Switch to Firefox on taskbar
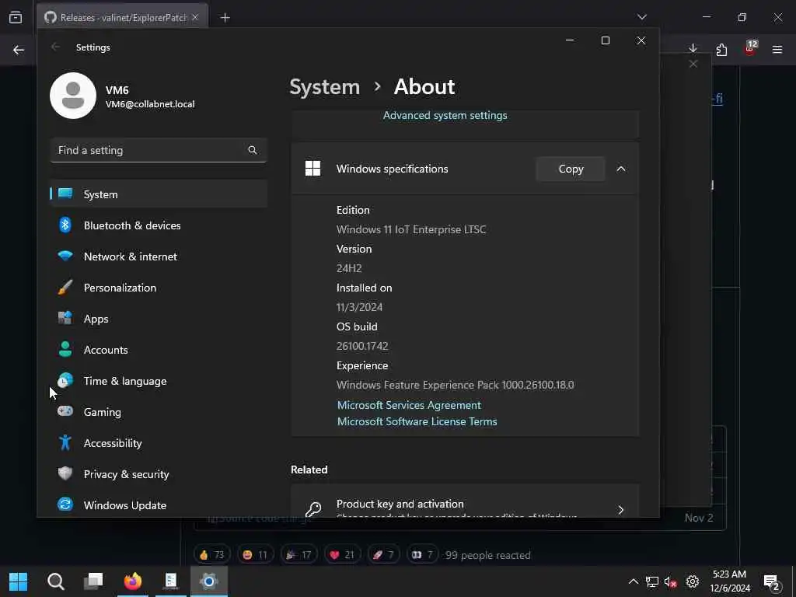 tap(133, 581)
